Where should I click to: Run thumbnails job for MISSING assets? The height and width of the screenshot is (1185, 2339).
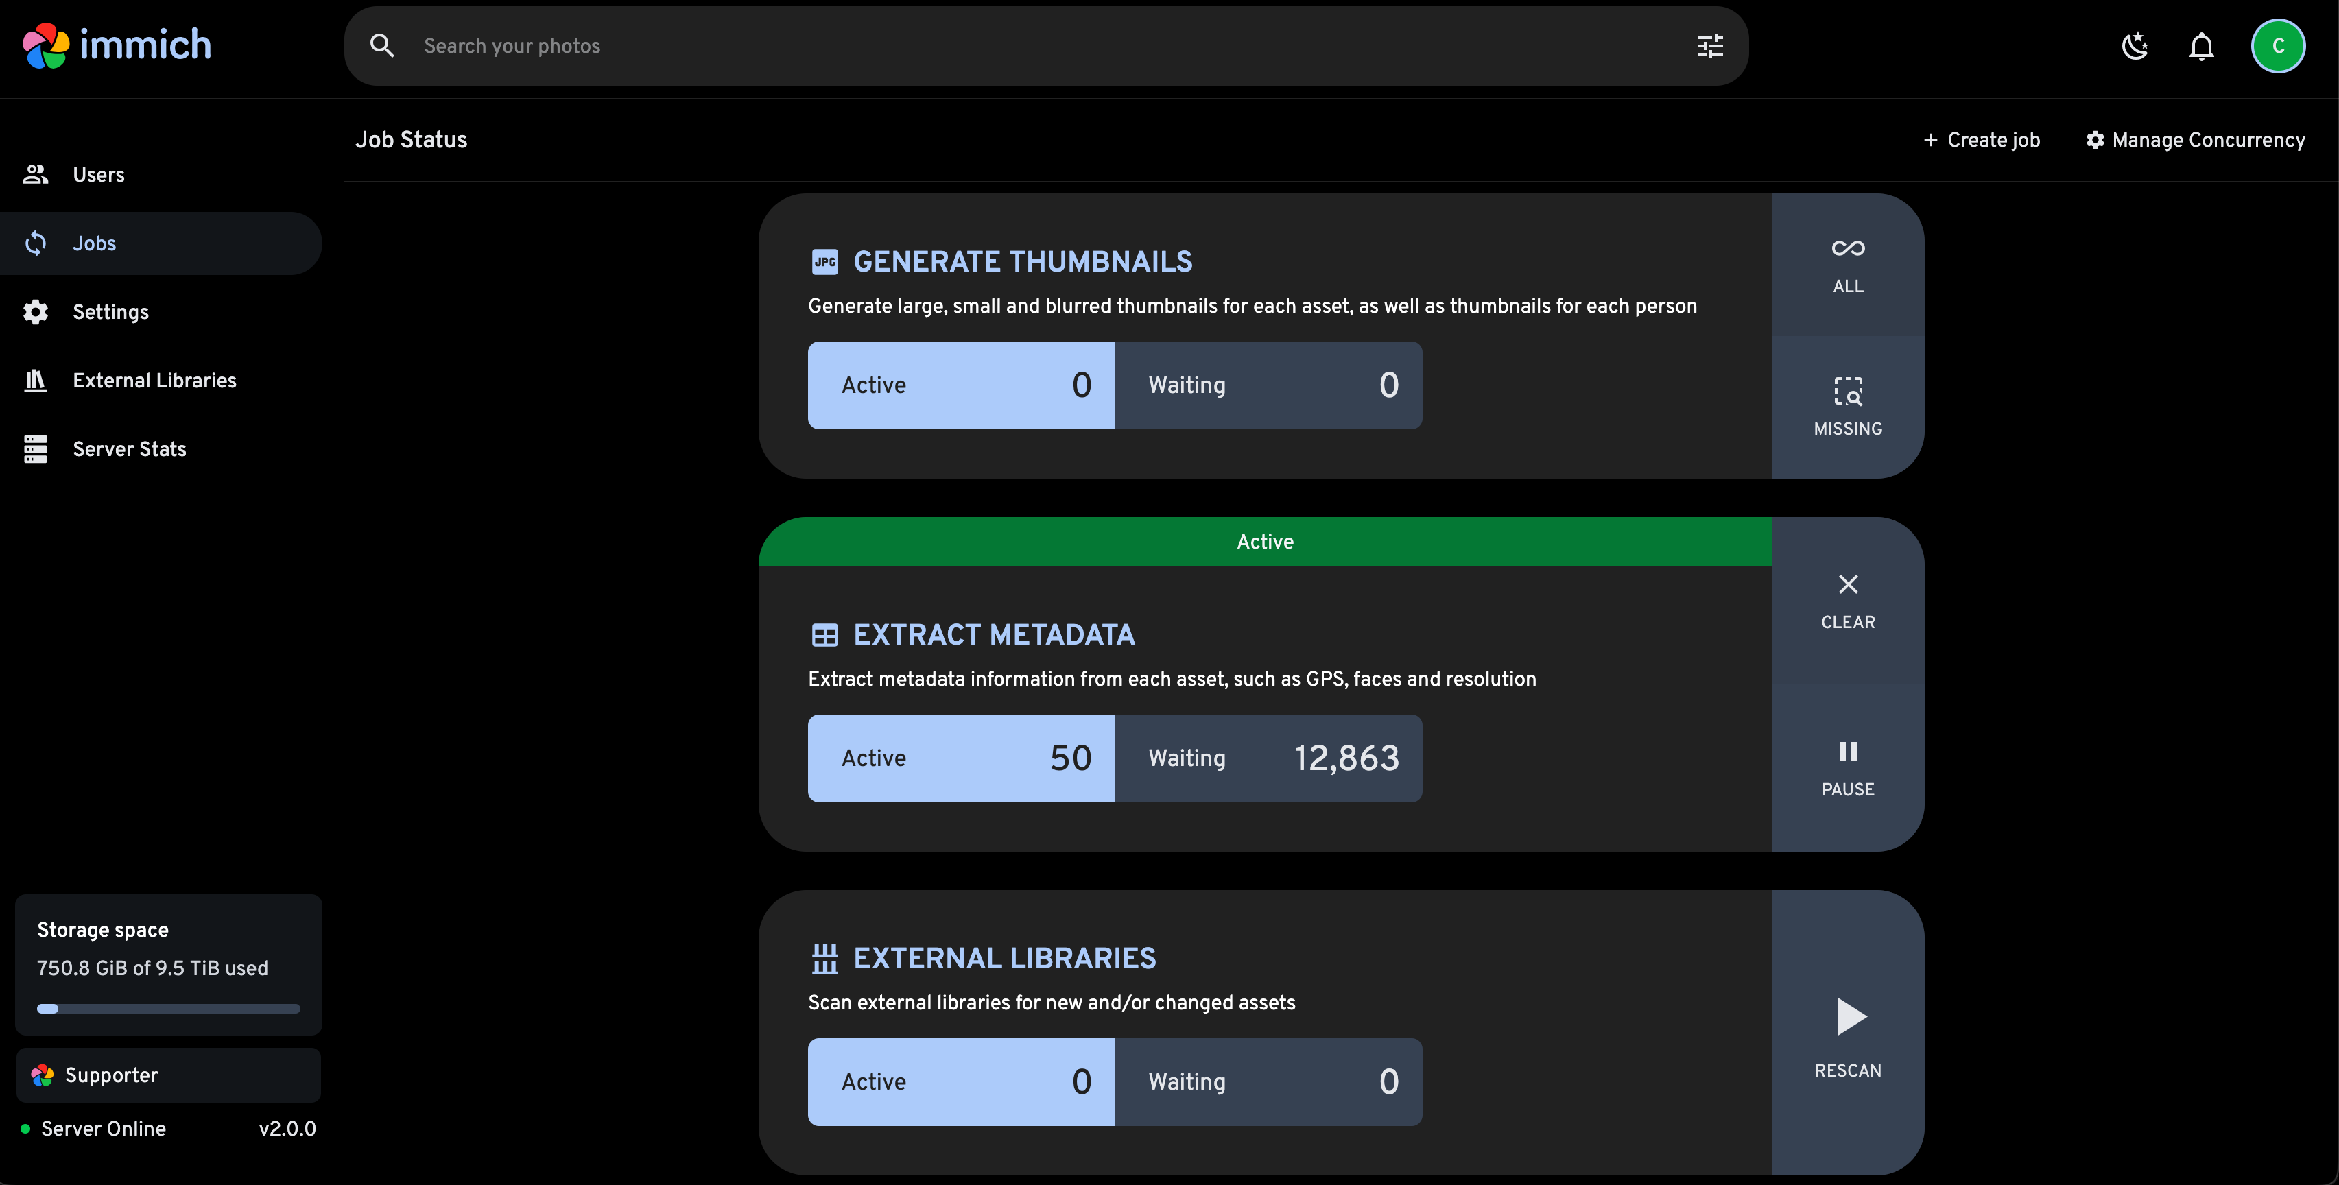(x=1847, y=407)
